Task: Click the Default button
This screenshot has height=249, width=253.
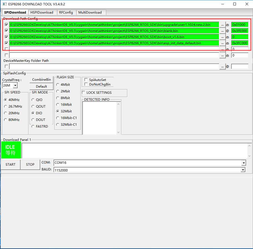Action: (x=42, y=87)
